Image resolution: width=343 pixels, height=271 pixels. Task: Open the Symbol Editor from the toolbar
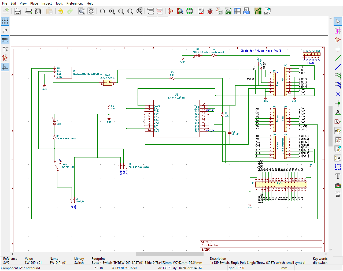(171, 11)
